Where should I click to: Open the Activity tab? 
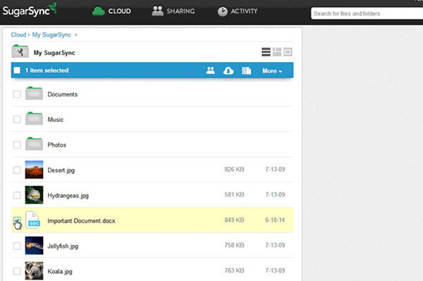[238, 11]
